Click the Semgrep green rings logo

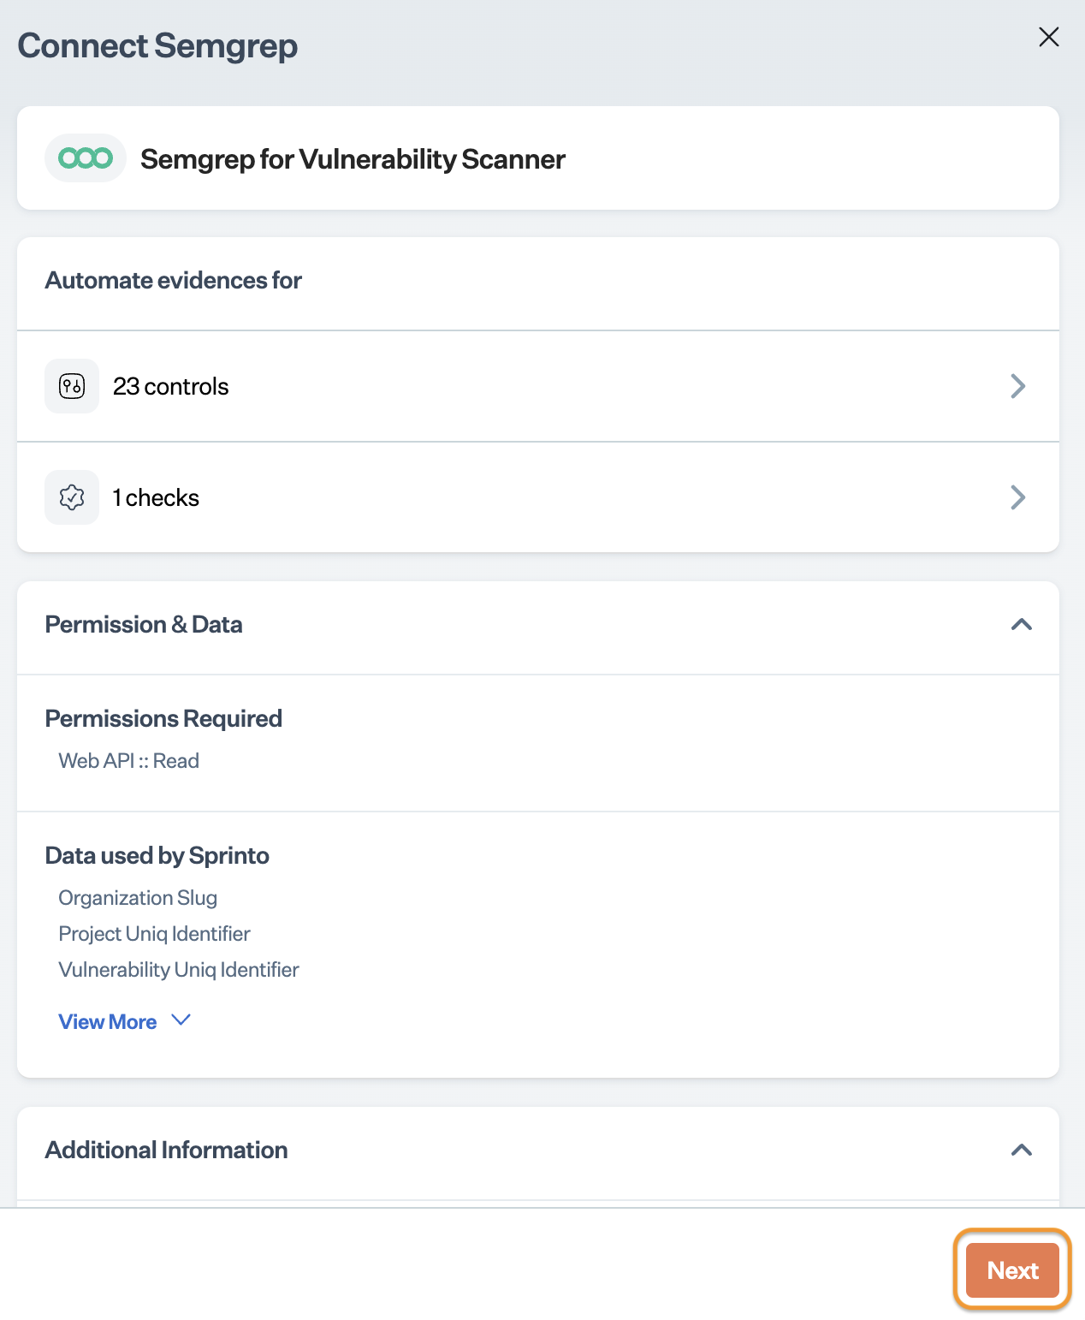[x=86, y=158]
